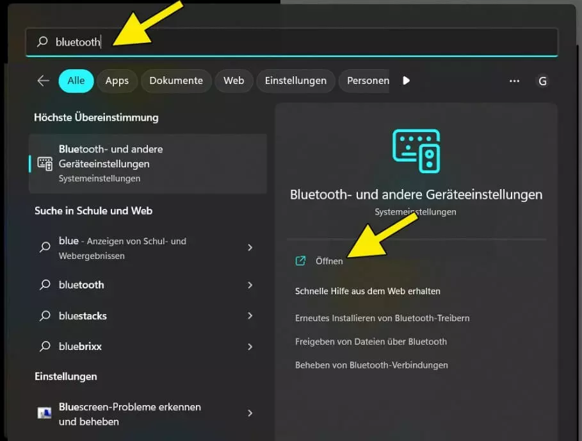Switch to the Dokumente filter tab
Viewport: 582px width, 441px height.
[x=176, y=81]
